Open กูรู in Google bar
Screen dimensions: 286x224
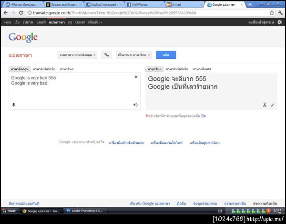click(70, 22)
